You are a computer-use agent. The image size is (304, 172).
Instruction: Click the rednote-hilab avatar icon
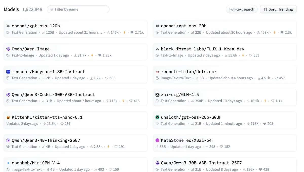point(157,72)
